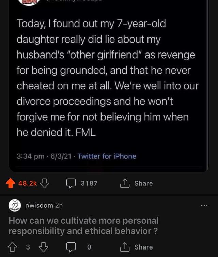Tap the share arrow icon under the tweet post

coord(125,183)
